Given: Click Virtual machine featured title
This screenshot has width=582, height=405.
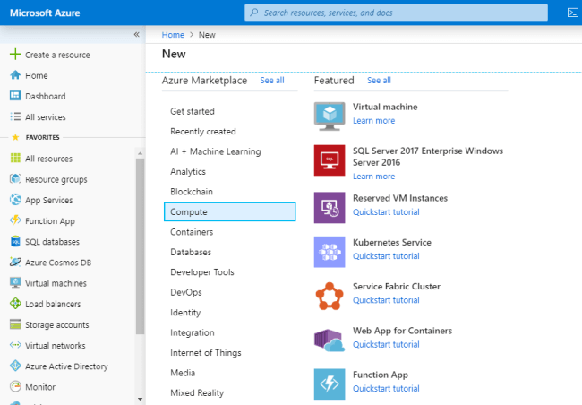Looking at the screenshot, I should click(x=385, y=107).
